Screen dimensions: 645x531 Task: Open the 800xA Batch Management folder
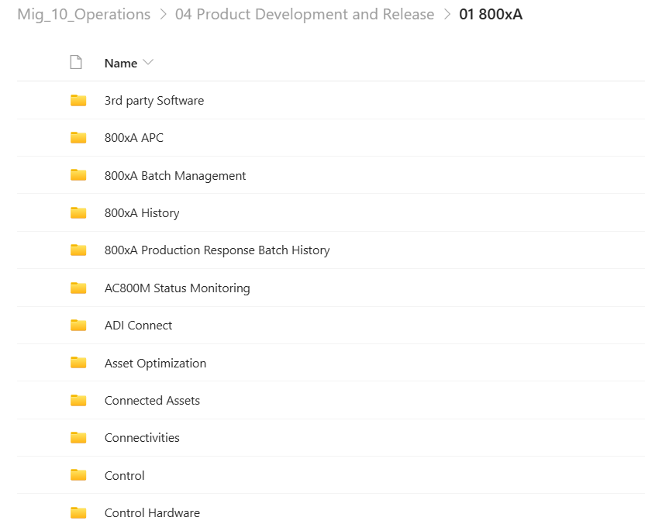click(175, 176)
